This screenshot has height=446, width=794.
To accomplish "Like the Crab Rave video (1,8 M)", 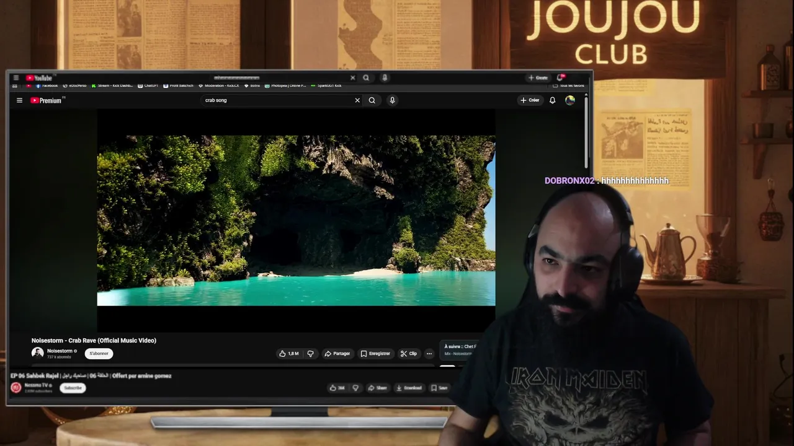I will 289,354.
